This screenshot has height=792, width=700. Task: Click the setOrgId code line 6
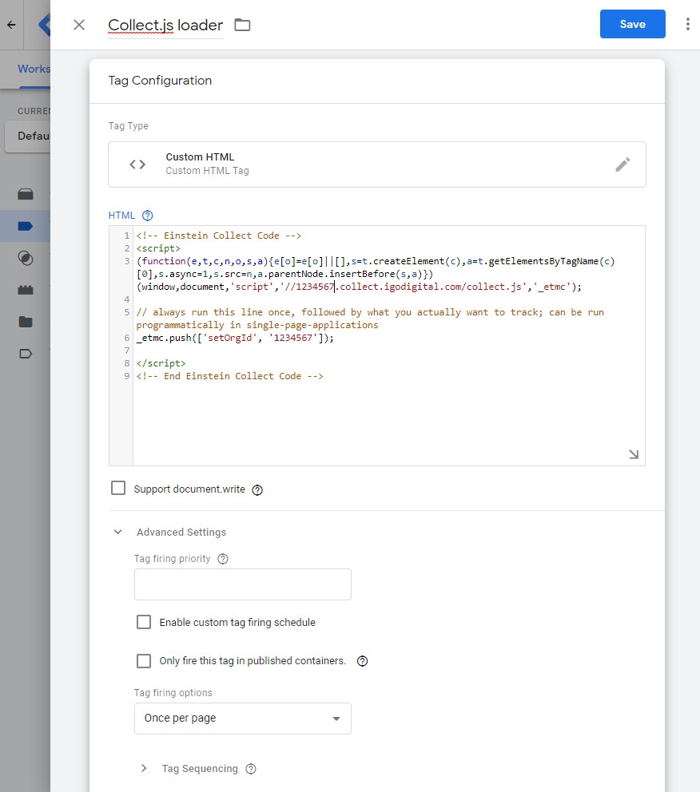(235, 338)
